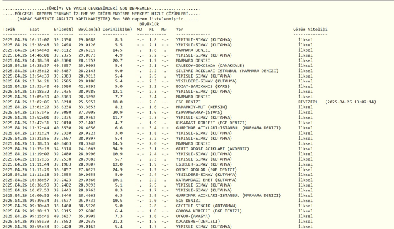Click 'YESILDERE-SIMAV (KUTAHYA)' in the 13:34:21 row
Viewport: 394px width, 229px height.
click(x=206, y=81)
